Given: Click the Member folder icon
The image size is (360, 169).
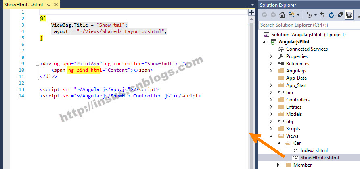Looking at the screenshot, I should (288, 165).
